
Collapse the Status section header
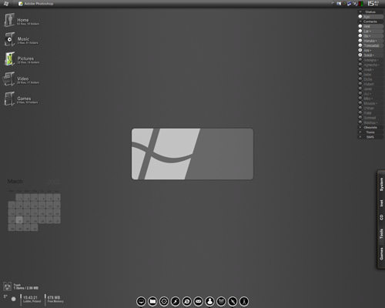point(370,12)
